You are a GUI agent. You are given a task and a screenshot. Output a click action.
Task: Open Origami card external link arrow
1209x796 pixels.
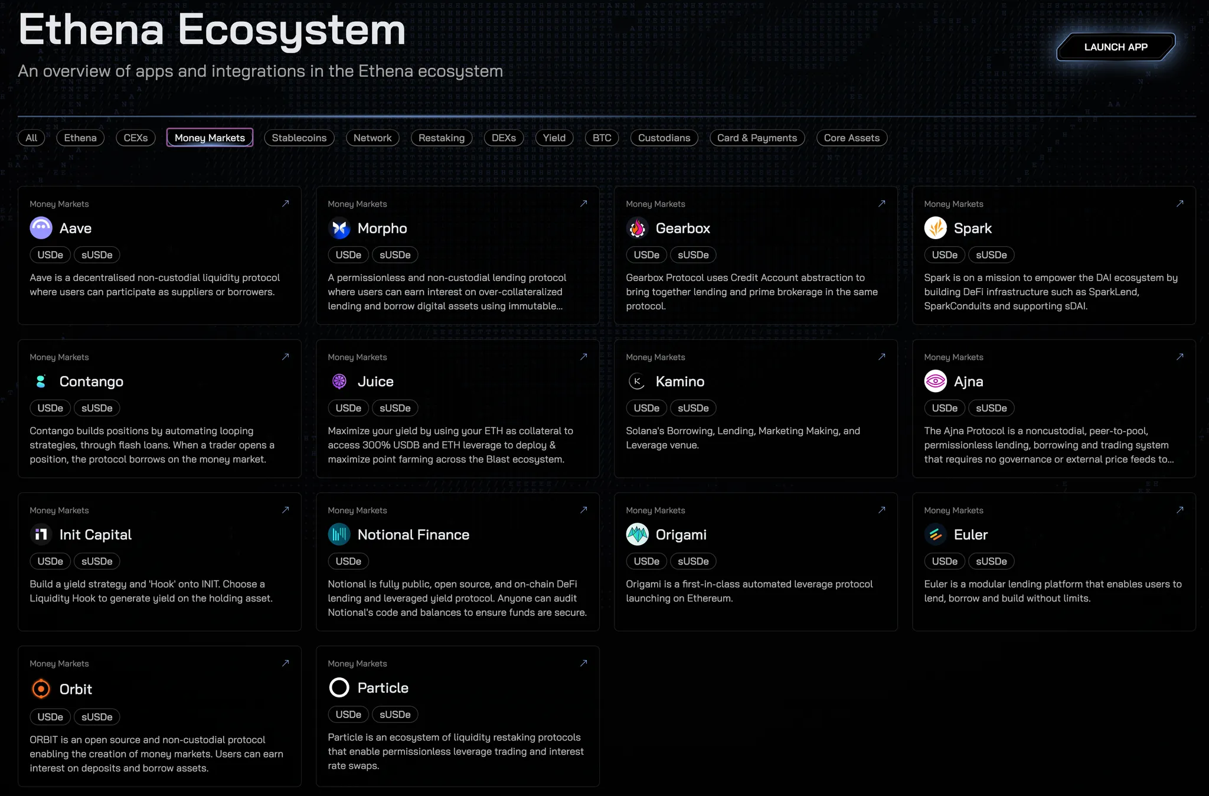tap(882, 510)
